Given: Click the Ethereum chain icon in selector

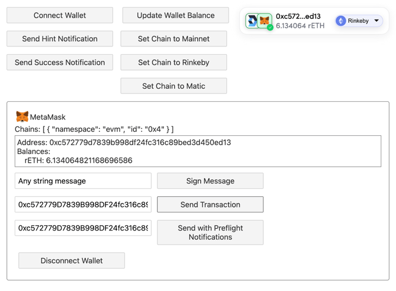Looking at the screenshot, I should pos(341,21).
